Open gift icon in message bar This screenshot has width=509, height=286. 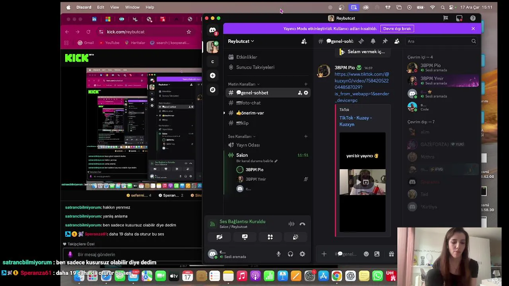click(391, 254)
